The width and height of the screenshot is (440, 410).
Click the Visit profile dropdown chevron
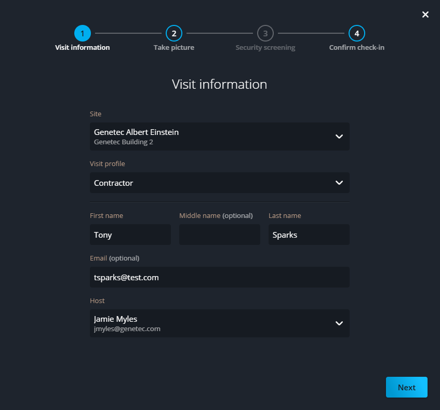tap(339, 183)
